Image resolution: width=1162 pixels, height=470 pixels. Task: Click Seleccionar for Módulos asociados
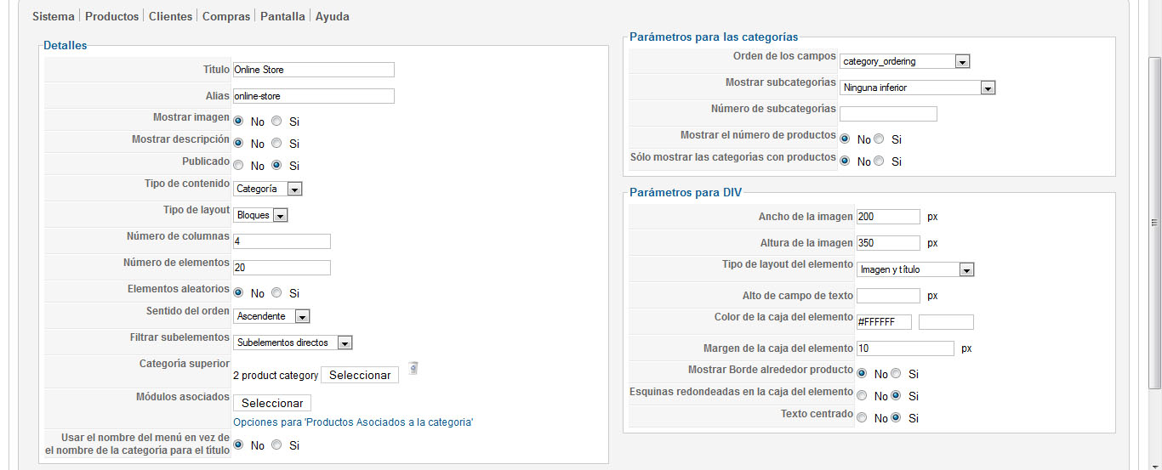(272, 403)
